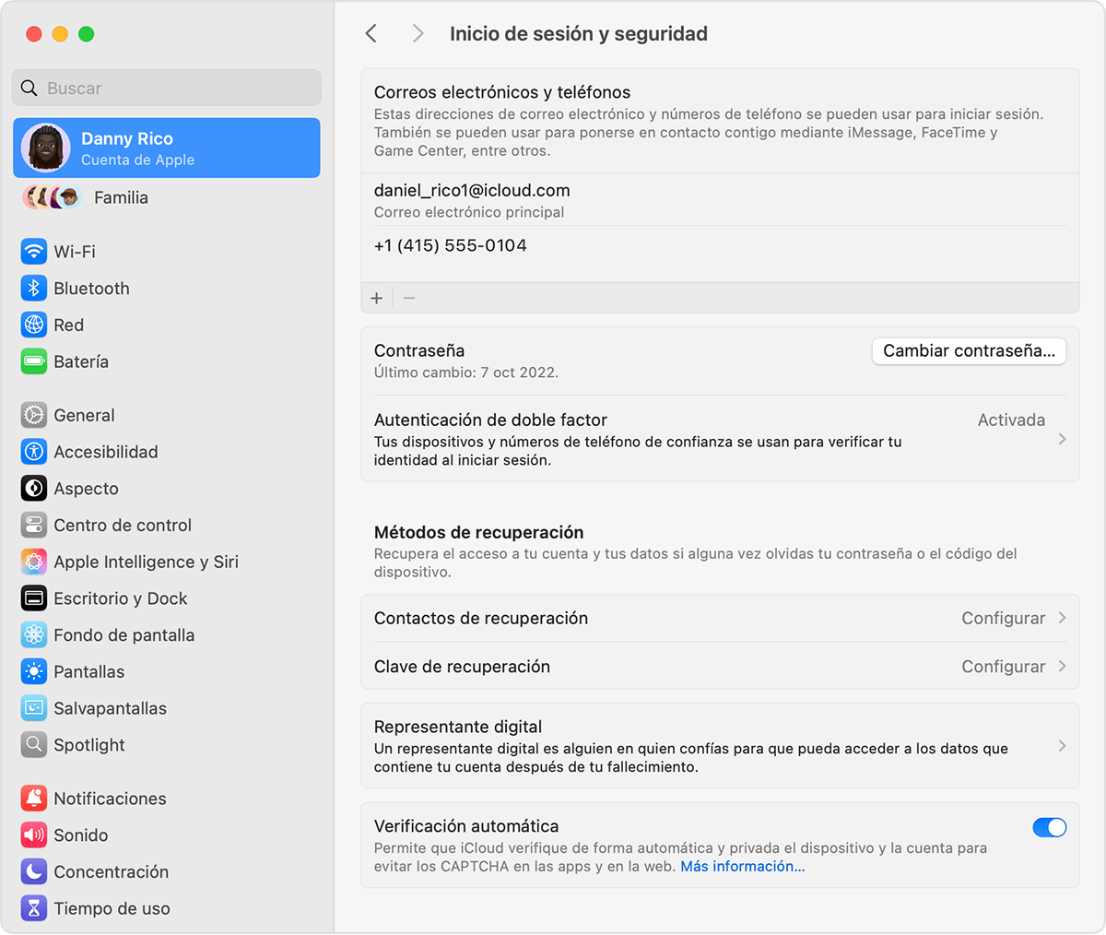Screen dimensions: 1106x935
Task: Open Sonido settings label
Action: [80, 835]
